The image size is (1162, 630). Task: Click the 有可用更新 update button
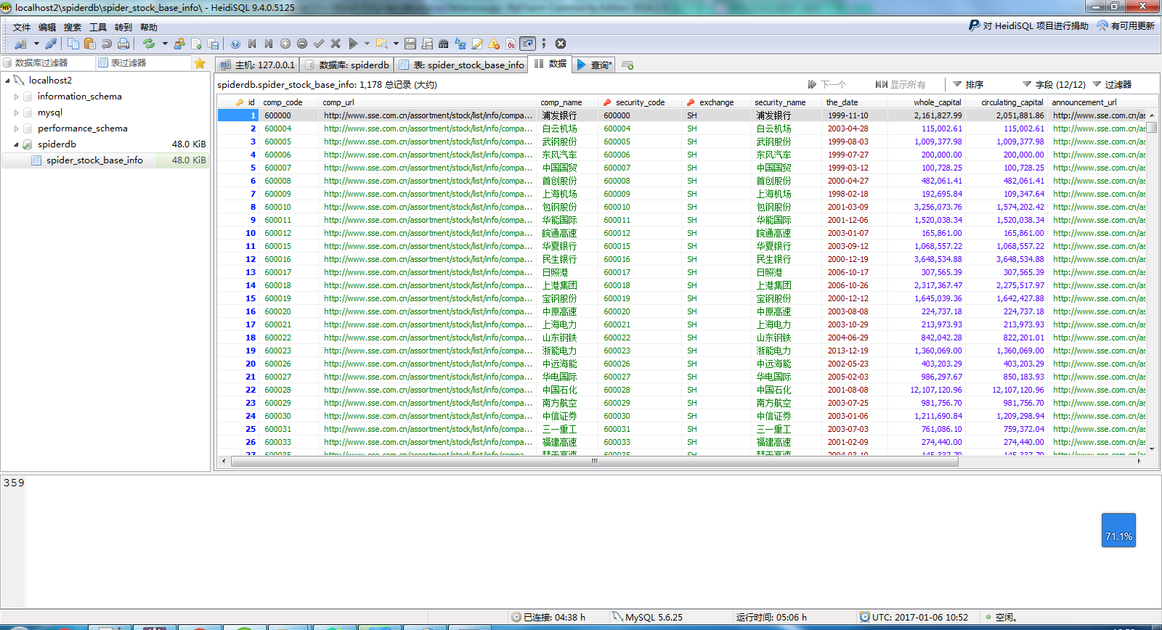pos(1125,25)
